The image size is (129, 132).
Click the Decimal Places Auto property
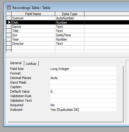(x=83, y=78)
